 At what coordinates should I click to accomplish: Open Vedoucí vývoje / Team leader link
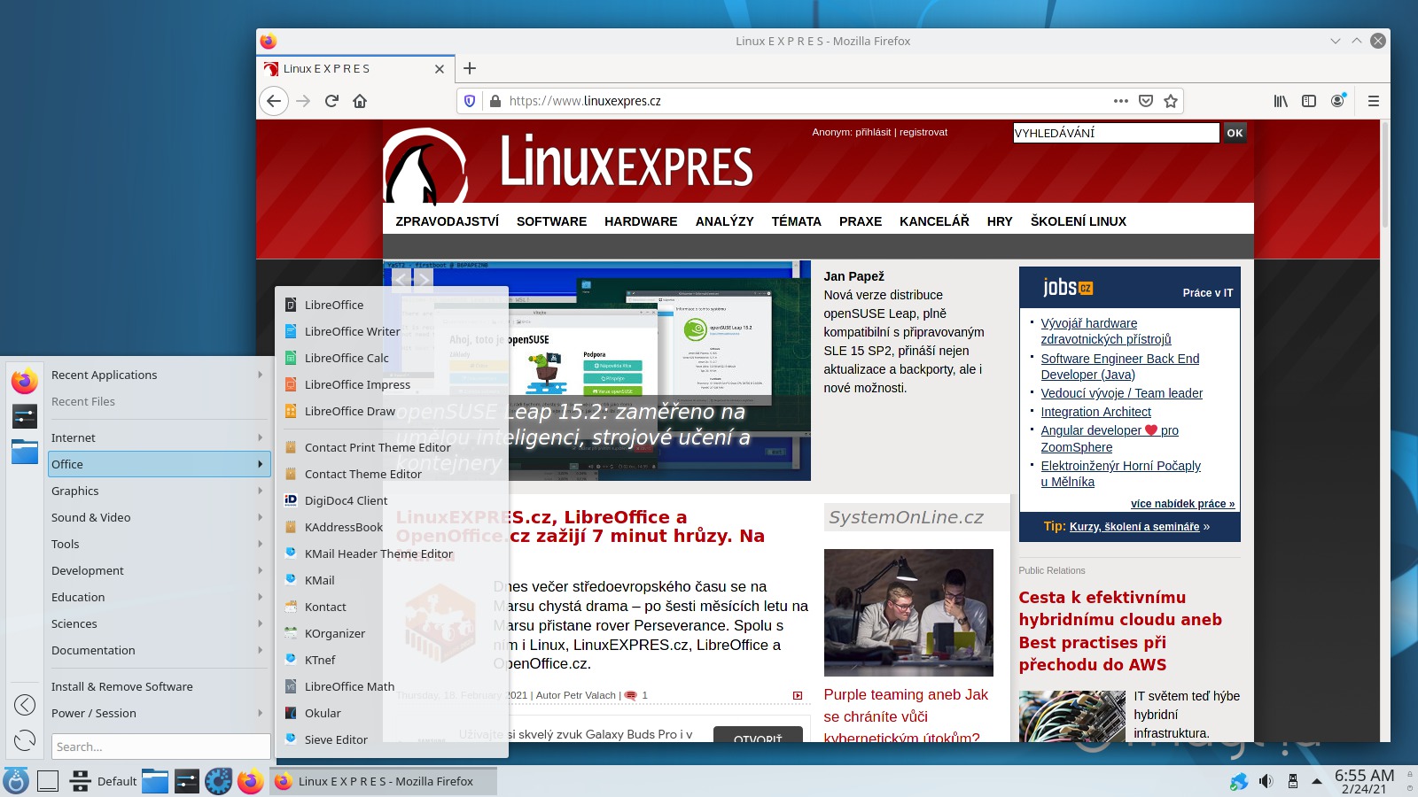[x=1121, y=393]
